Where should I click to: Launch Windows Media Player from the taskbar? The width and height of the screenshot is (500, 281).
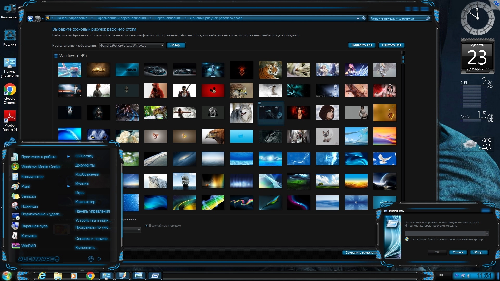74,276
